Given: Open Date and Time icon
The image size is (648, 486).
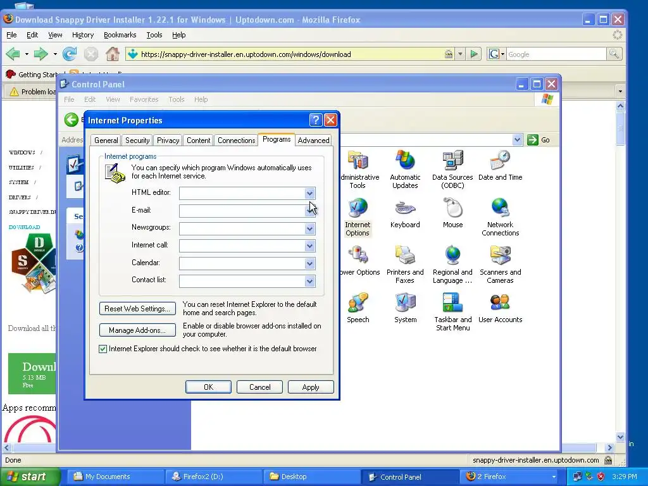Looking at the screenshot, I should point(500,166).
